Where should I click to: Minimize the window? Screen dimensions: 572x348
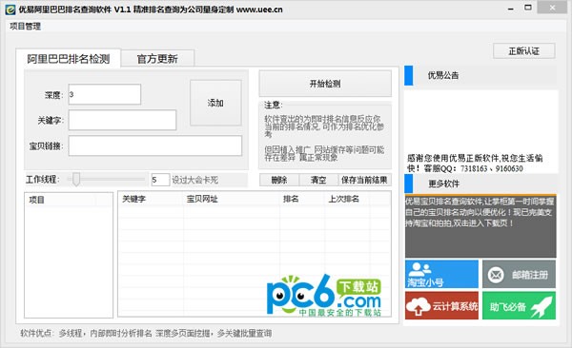point(511,9)
